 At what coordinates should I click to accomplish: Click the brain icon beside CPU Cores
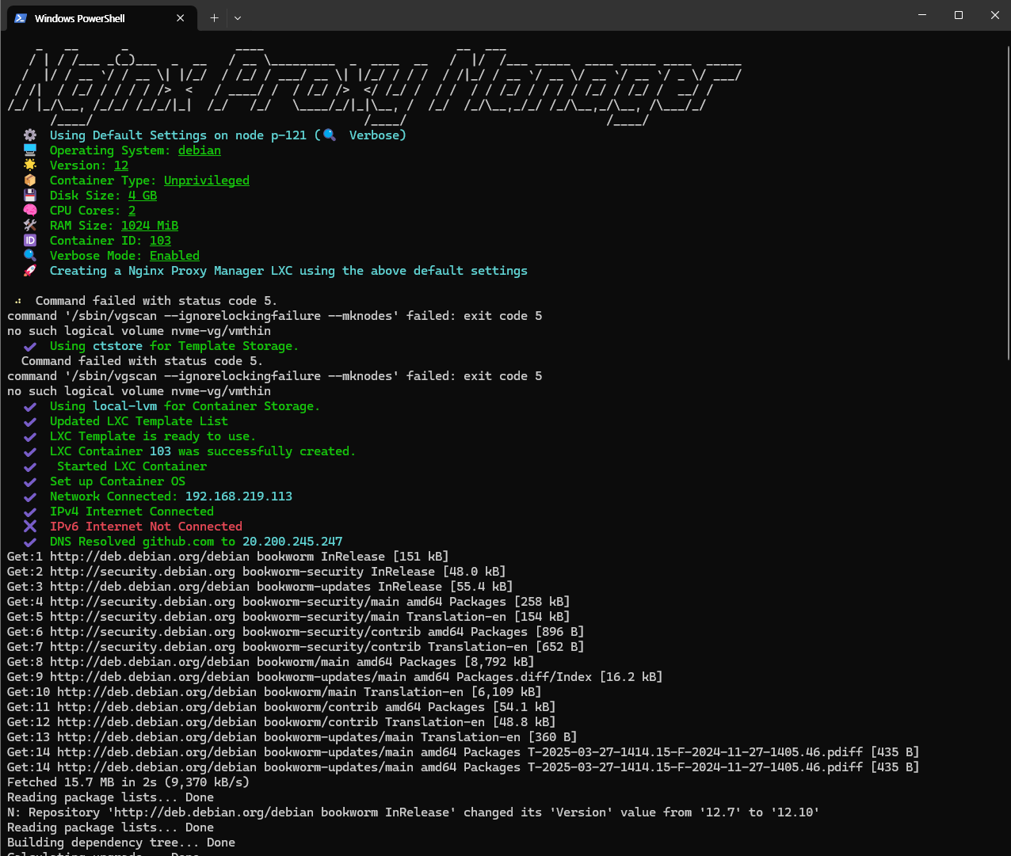(30, 211)
